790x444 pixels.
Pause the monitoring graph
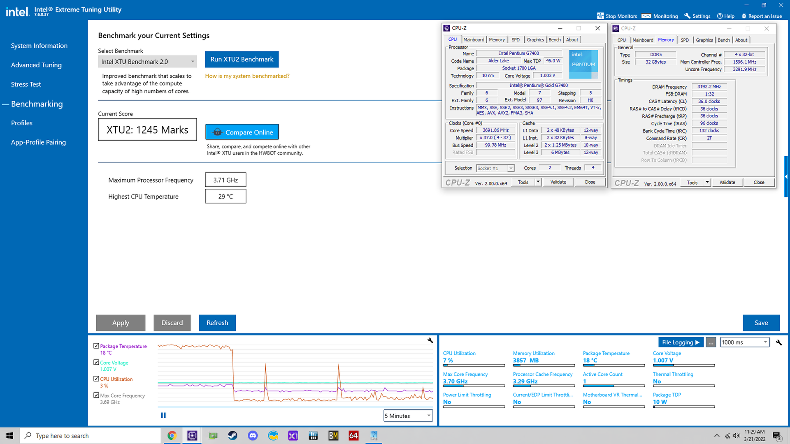(x=163, y=415)
